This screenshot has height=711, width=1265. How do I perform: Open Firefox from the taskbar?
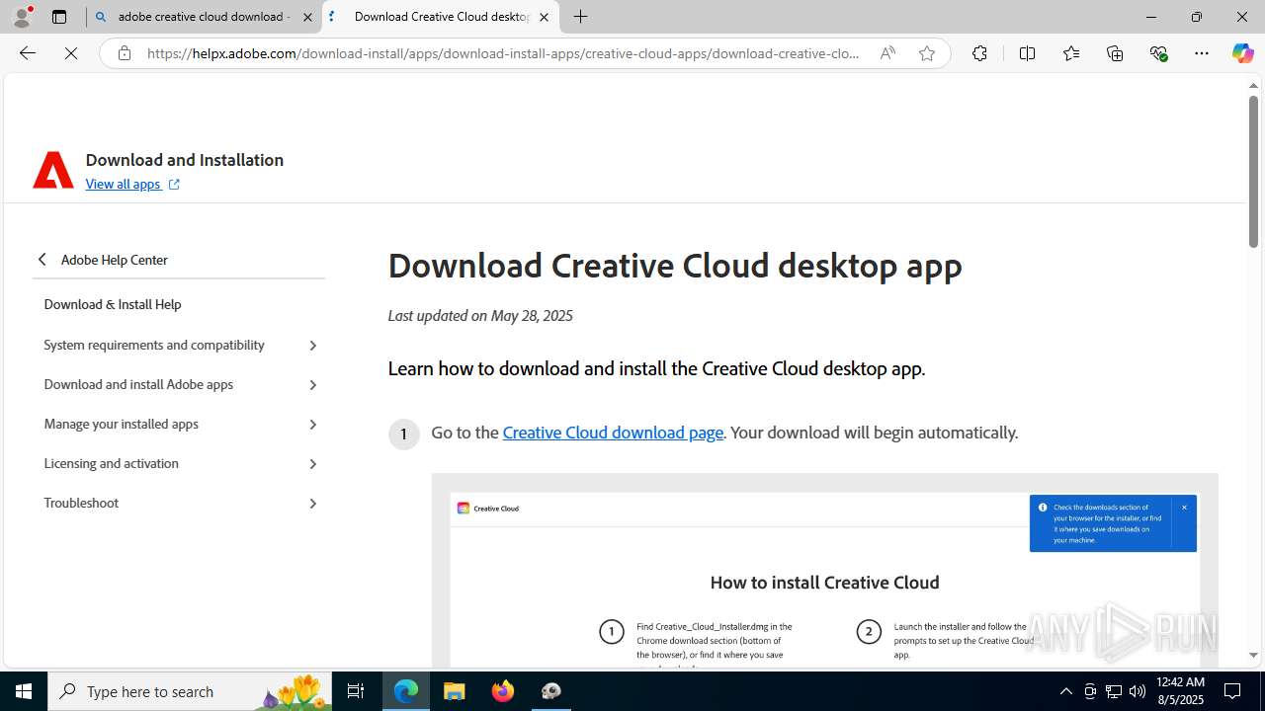(503, 691)
